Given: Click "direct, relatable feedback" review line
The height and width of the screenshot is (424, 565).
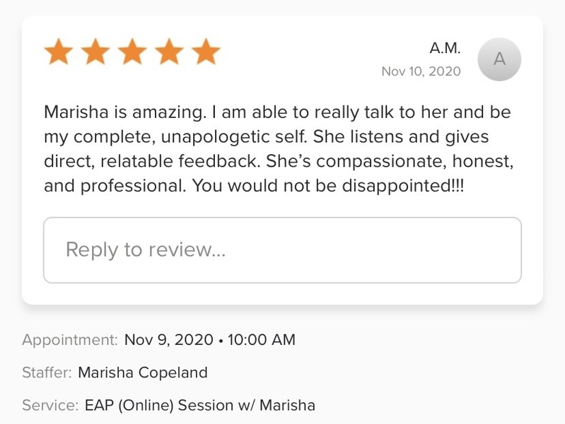Looking at the screenshot, I should 153,161.
